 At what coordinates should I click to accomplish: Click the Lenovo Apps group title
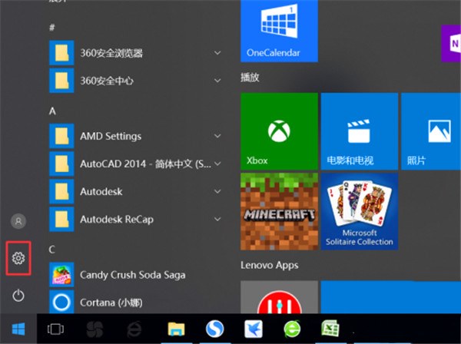tap(270, 265)
